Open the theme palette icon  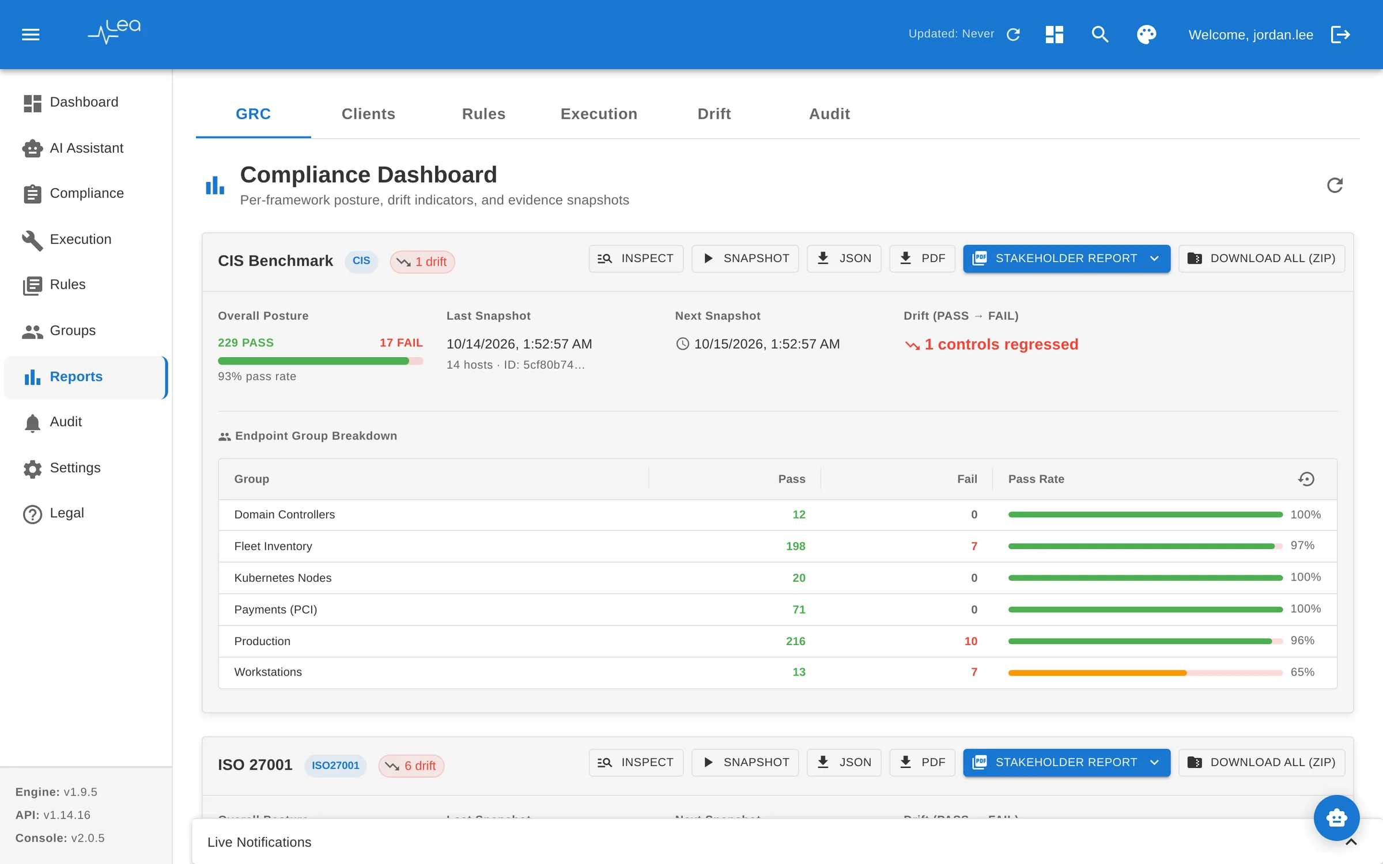(1146, 35)
